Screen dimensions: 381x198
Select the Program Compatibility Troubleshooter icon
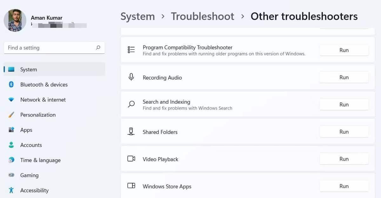131,49
